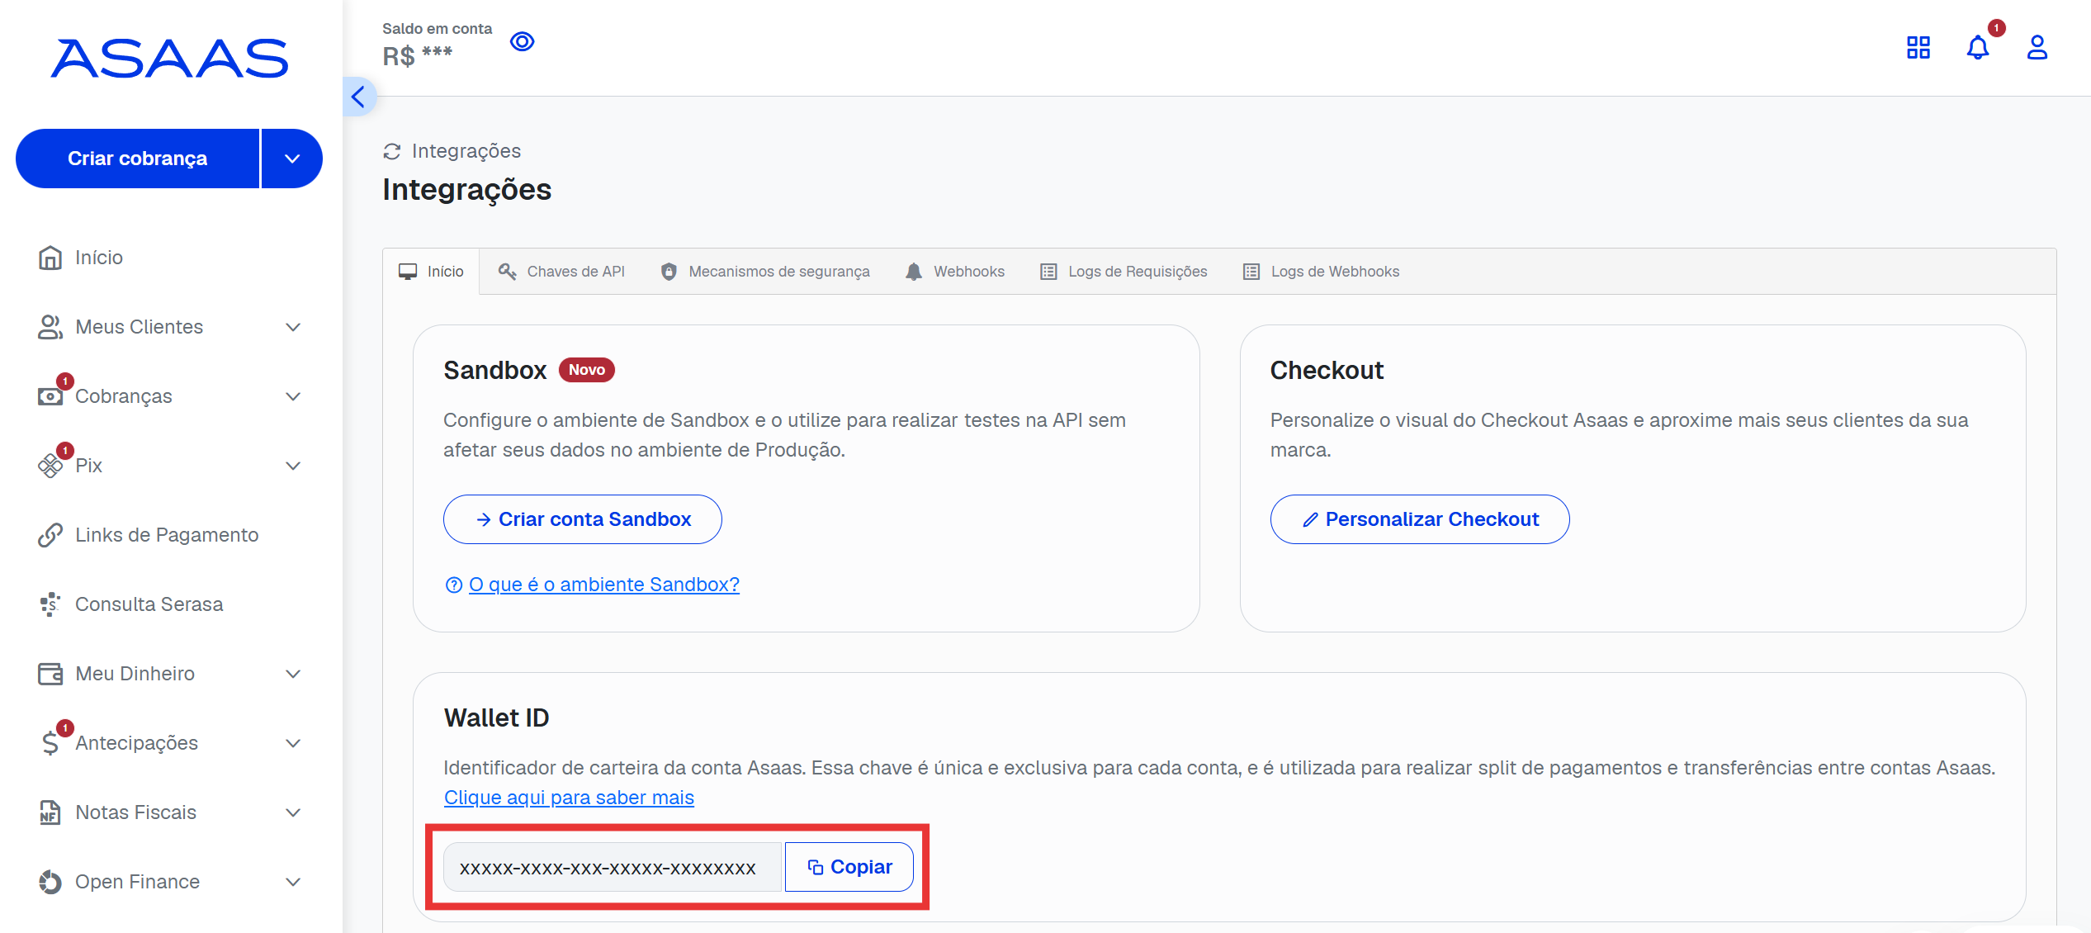Screen dimensions: 2091x933
Task: Open Links de Pagamento in the sidebar
Action: (x=166, y=535)
